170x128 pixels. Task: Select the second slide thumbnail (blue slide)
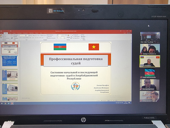[10, 61]
